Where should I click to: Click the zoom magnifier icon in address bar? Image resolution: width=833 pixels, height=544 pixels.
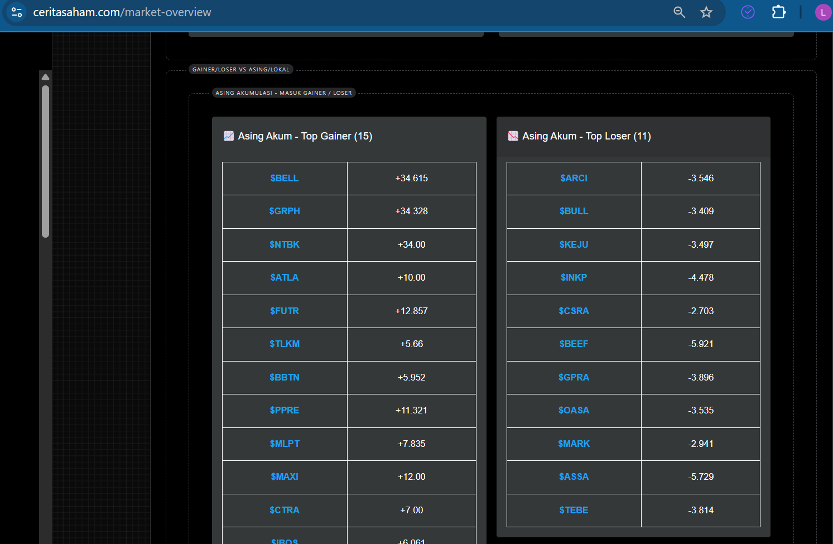click(x=679, y=12)
